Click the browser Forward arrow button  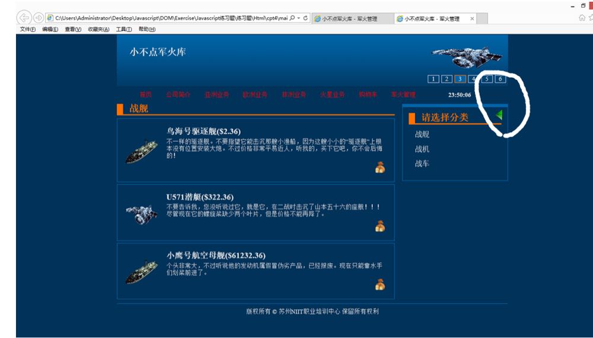(x=38, y=18)
